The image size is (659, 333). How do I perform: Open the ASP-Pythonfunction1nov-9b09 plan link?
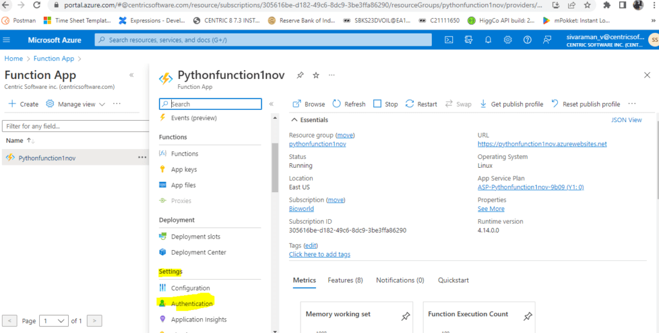click(x=530, y=187)
